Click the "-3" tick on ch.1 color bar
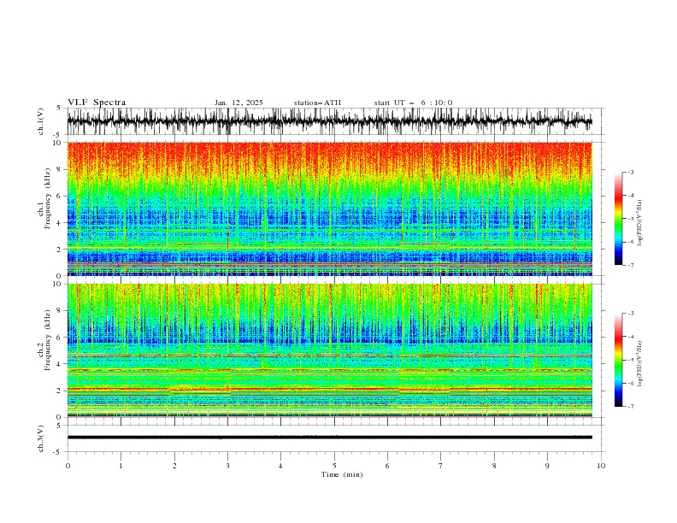 pyautogui.click(x=630, y=172)
